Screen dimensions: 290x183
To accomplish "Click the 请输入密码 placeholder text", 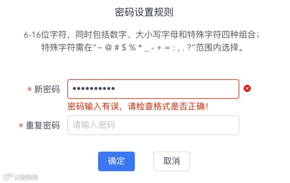I will coord(94,125).
